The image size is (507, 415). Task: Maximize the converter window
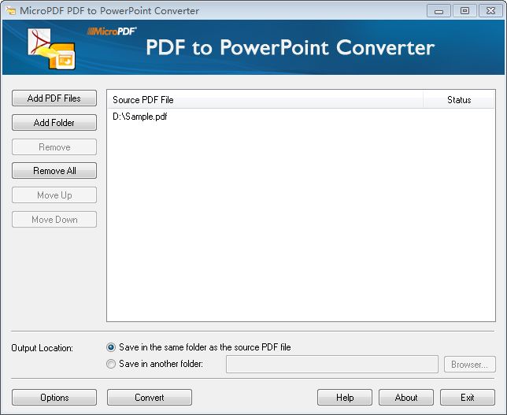pos(464,11)
